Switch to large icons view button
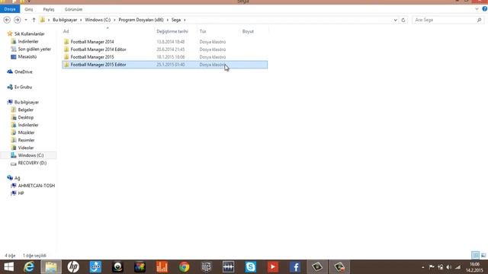The image size is (488, 274). (483, 256)
